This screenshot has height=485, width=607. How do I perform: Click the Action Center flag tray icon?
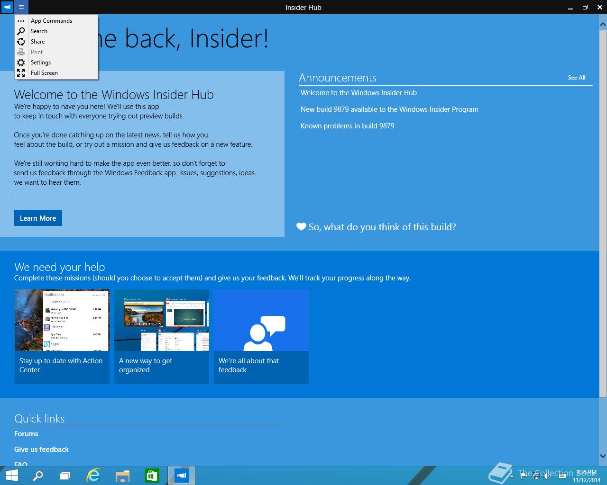pos(524,476)
